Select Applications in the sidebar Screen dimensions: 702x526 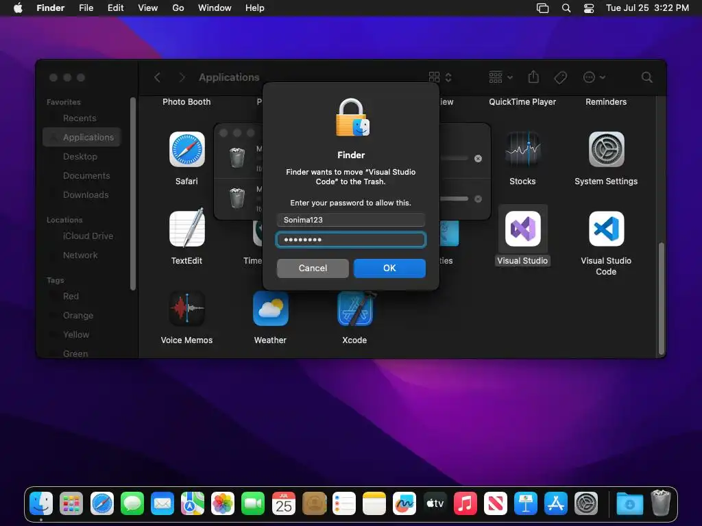(x=82, y=137)
